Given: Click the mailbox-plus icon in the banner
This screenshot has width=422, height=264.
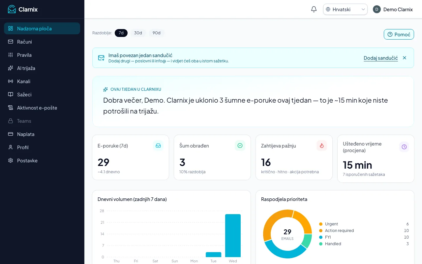Looking at the screenshot, I should 101,58.
